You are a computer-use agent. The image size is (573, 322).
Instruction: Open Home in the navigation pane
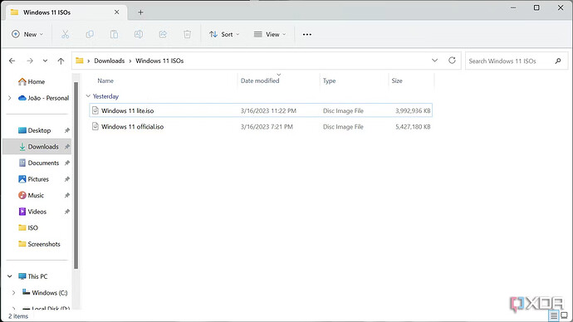[32, 82]
